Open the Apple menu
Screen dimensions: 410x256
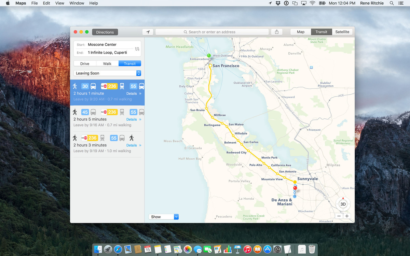click(8, 3)
